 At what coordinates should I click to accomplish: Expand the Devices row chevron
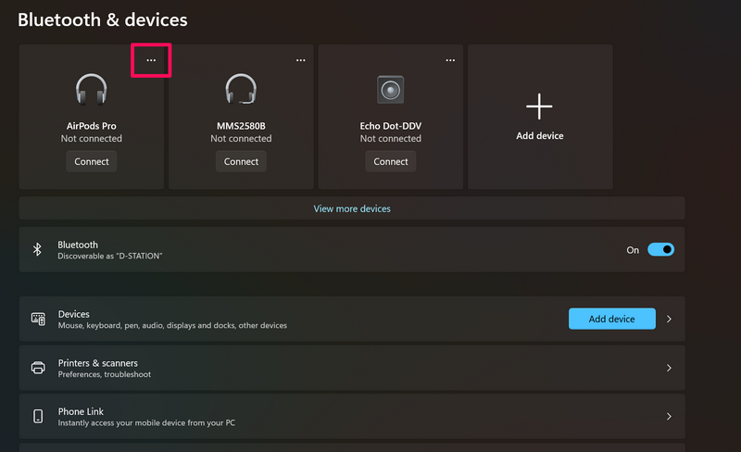(669, 320)
